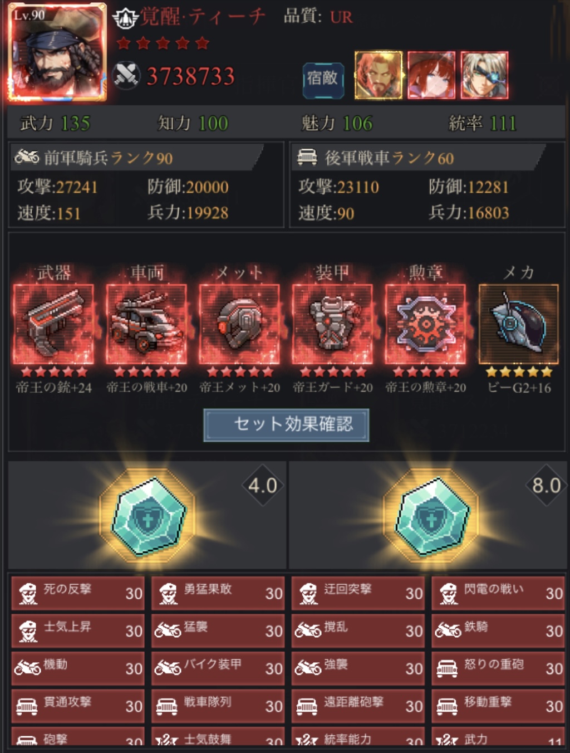Image resolution: width=570 pixels, height=753 pixels.
Task: Tap the 後軍戦車ランク60 panel header
Action: [417, 158]
